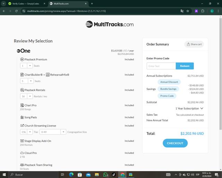This screenshot has height=178, width=222.
Task: Show hidden system tray icons
Action: pos(176,175)
